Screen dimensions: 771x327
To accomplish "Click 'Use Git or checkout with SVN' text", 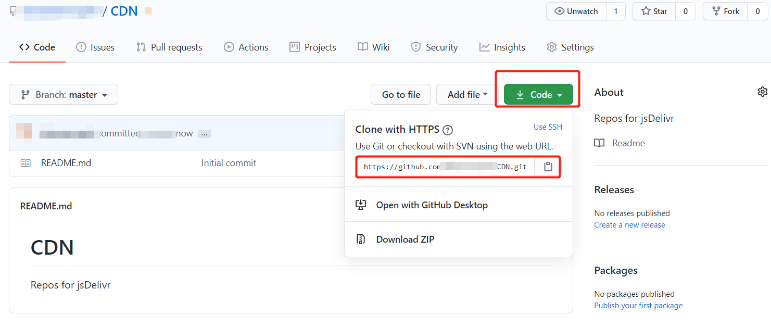I will point(454,146).
